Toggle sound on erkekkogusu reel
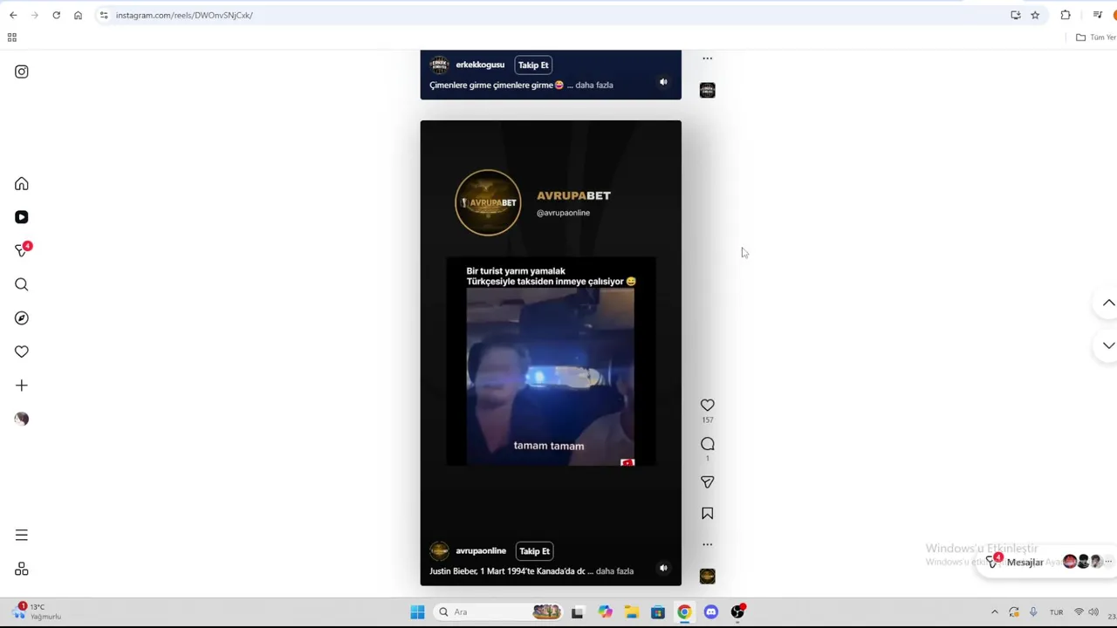The image size is (1117, 628). [x=663, y=82]
